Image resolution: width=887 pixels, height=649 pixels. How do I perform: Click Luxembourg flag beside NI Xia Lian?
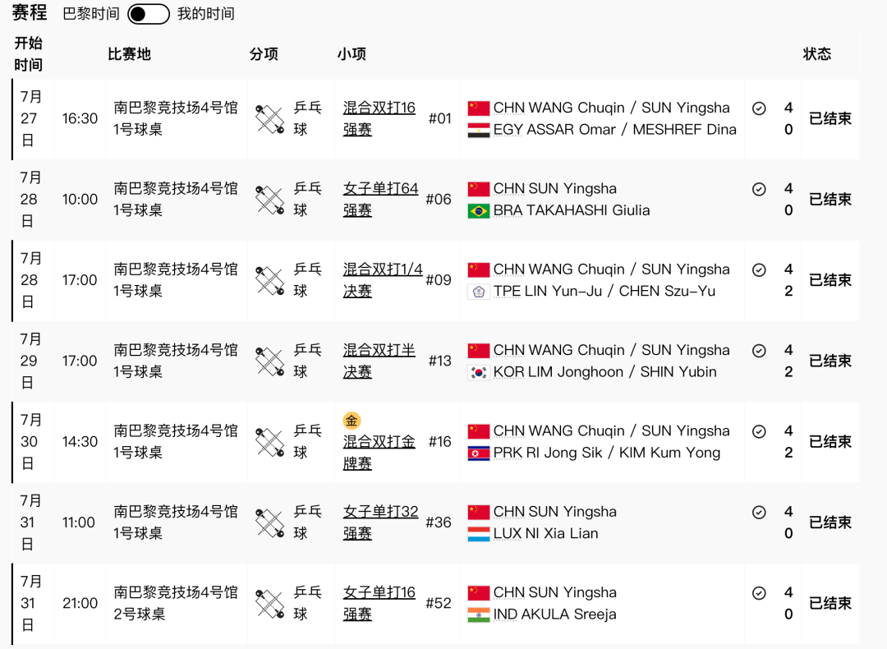click(x=479, y=534)
